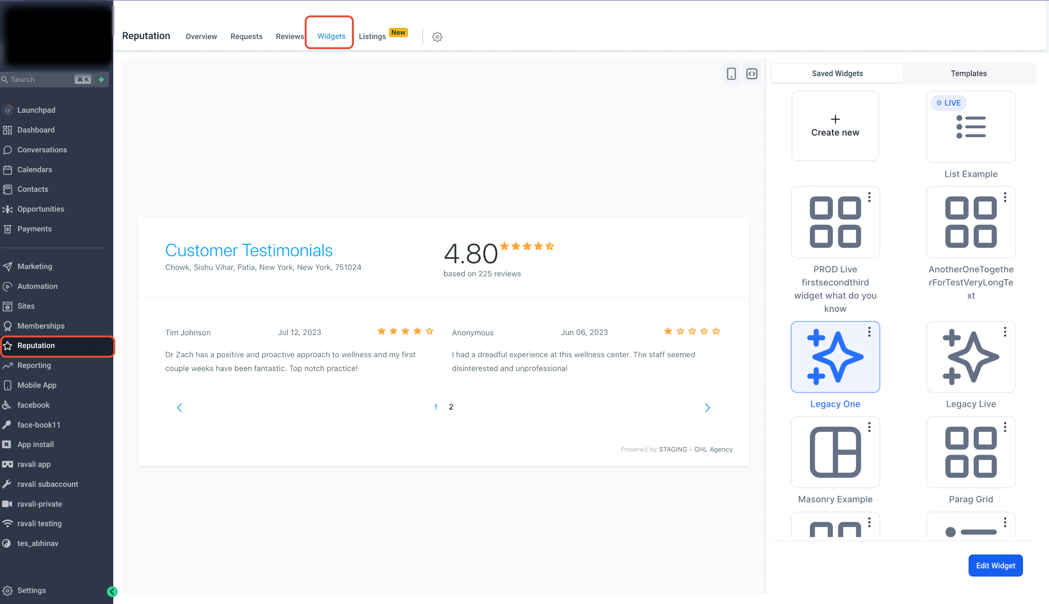Open options menu for AnotherOneTogether widget
This screenshot has width=1049, height=604.
tap(1005, 197)
